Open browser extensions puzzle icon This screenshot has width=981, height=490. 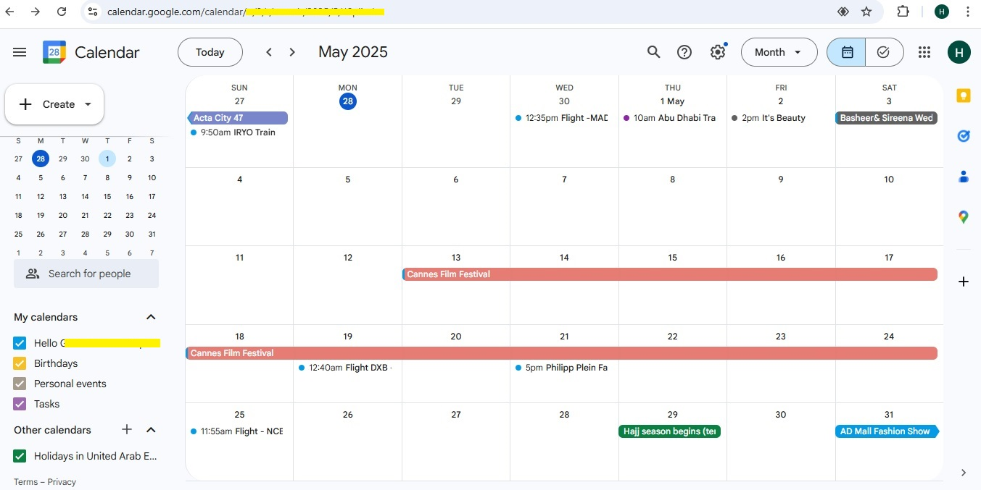coord(903,12)
